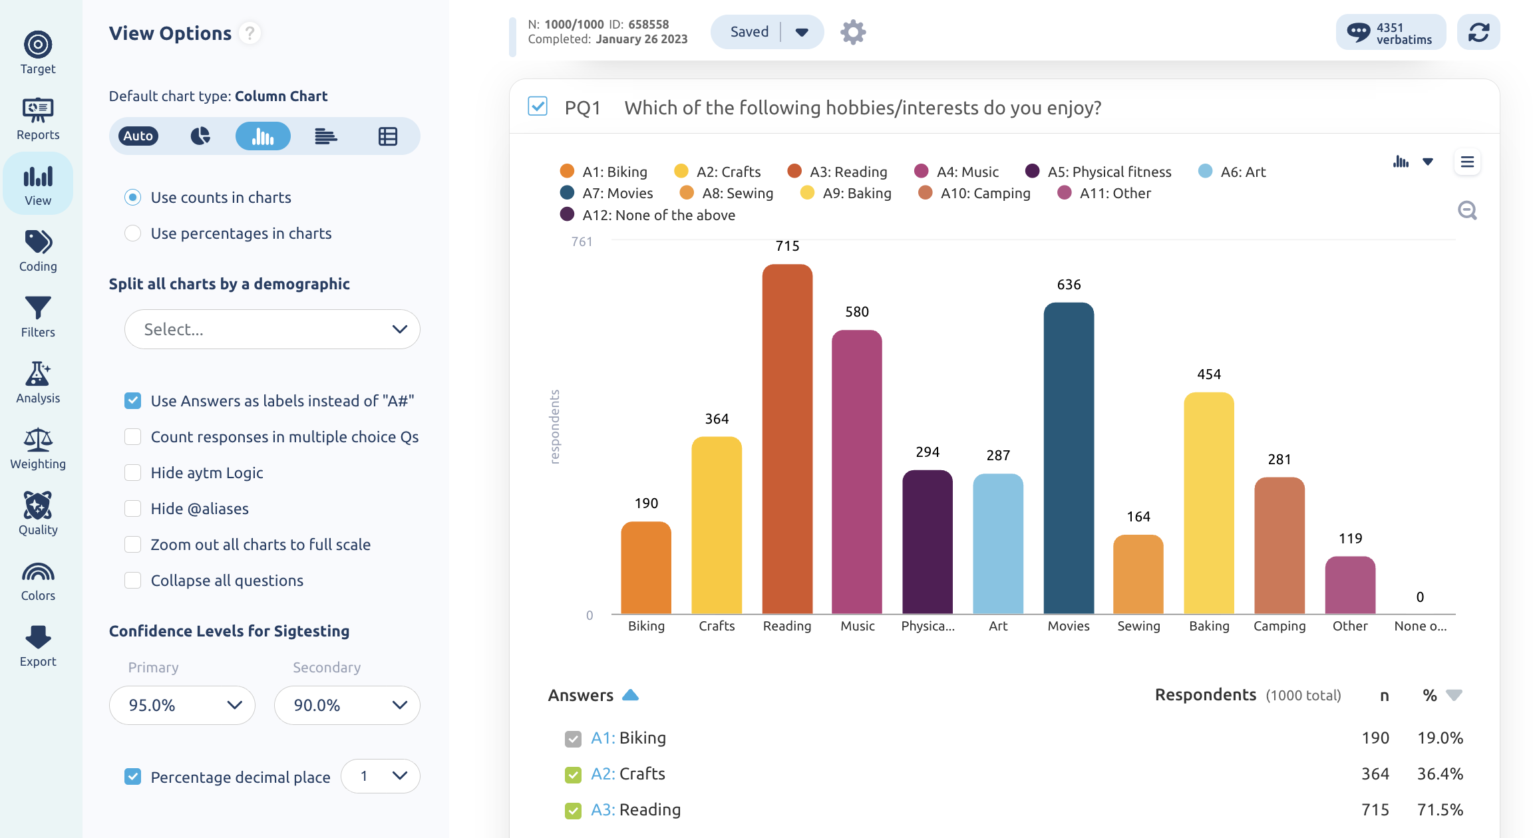Open the View Options help icon

click(250, 33)
